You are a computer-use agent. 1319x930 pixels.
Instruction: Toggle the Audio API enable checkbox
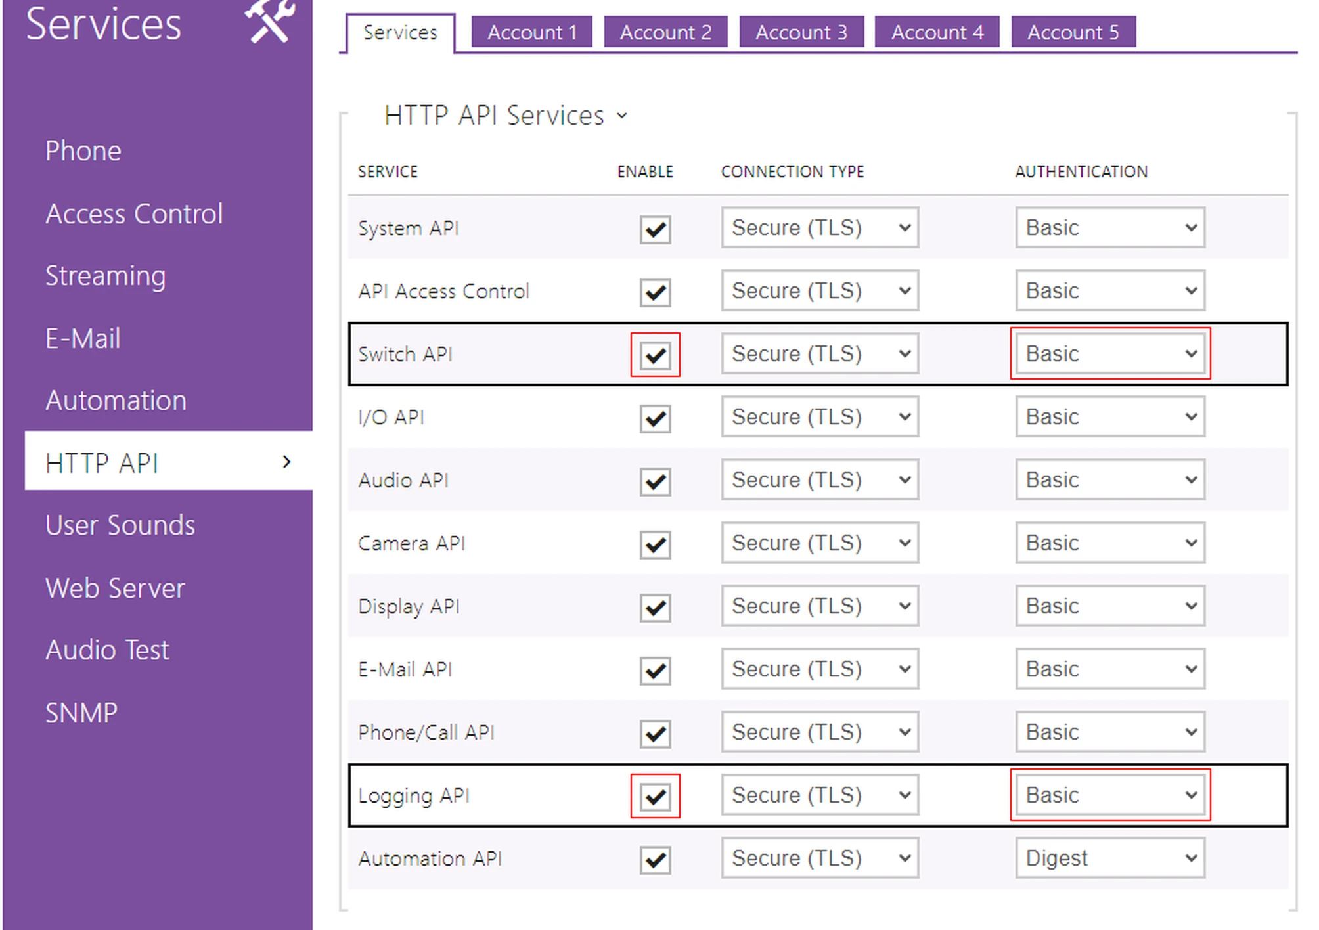pyautogui.click(x=655, y=481)
